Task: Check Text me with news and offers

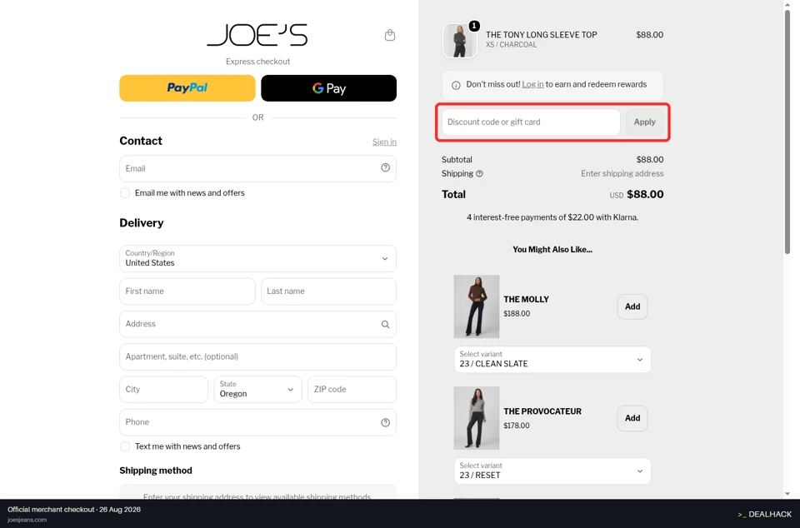Action: [124, 446]
